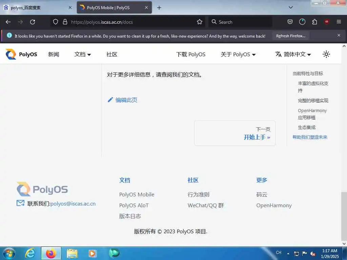Go forward with the forward arrow
Image resolution: width=347 pixels, height=260 pixels.
pyautogui.click(x=20, y=22)
